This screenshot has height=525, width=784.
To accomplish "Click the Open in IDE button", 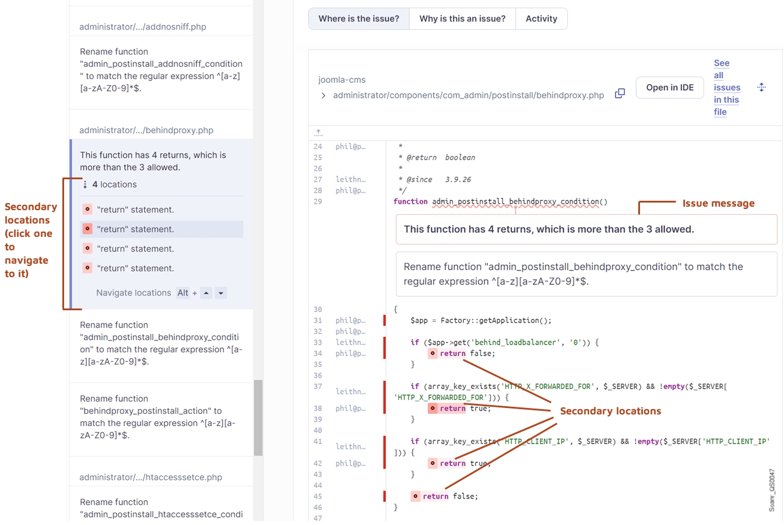I will pos(670,87).
